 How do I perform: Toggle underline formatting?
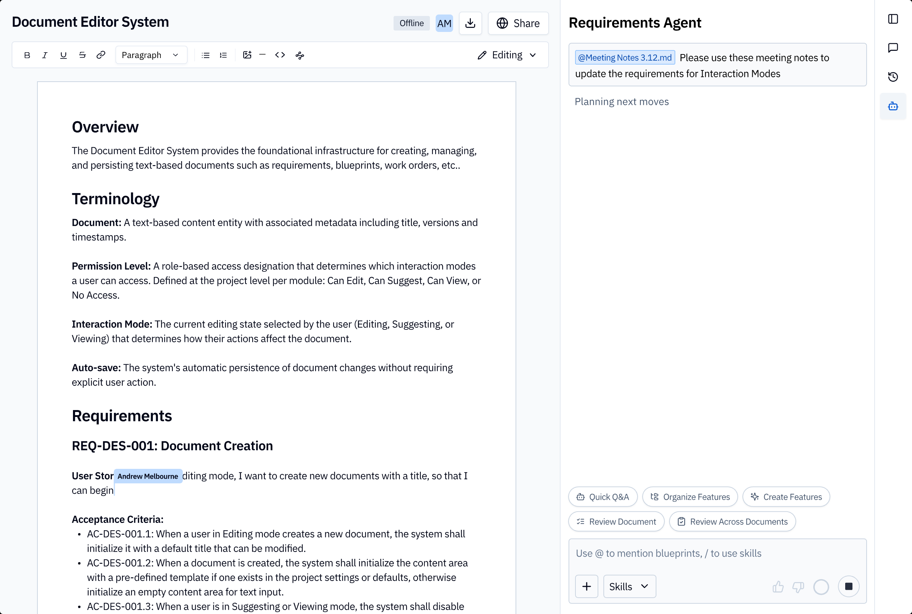tap(63, 55)
